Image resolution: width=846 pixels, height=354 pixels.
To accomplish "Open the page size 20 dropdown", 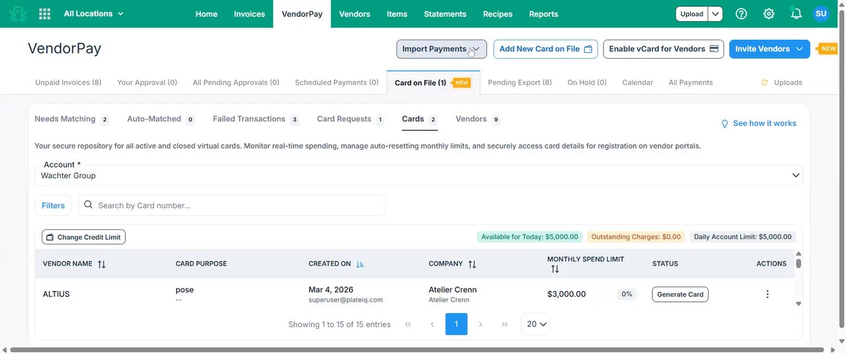I will click(x=536, y=324).
